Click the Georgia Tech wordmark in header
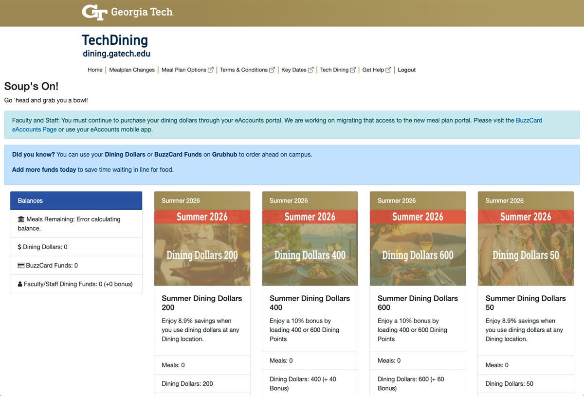Viewport: 584px width, 396px height. click(142, 12)
